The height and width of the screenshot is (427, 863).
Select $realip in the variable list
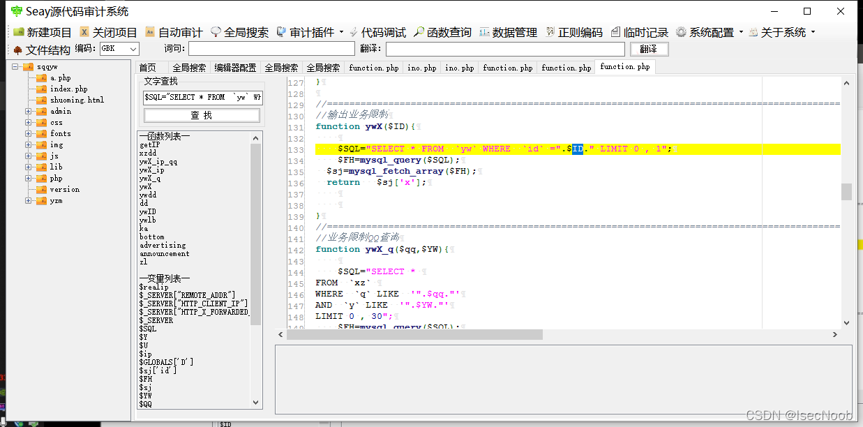pos(153,287)
